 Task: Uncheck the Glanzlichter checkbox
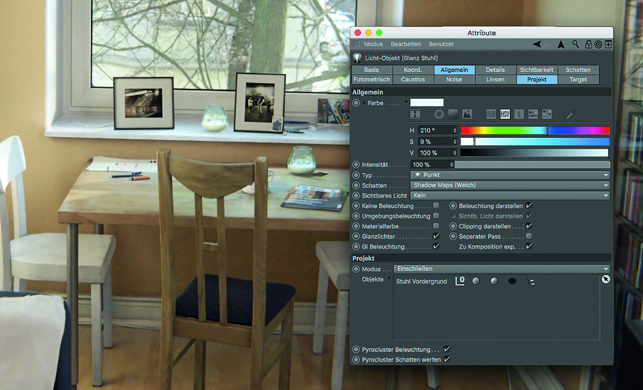click(x=436, y=237)
